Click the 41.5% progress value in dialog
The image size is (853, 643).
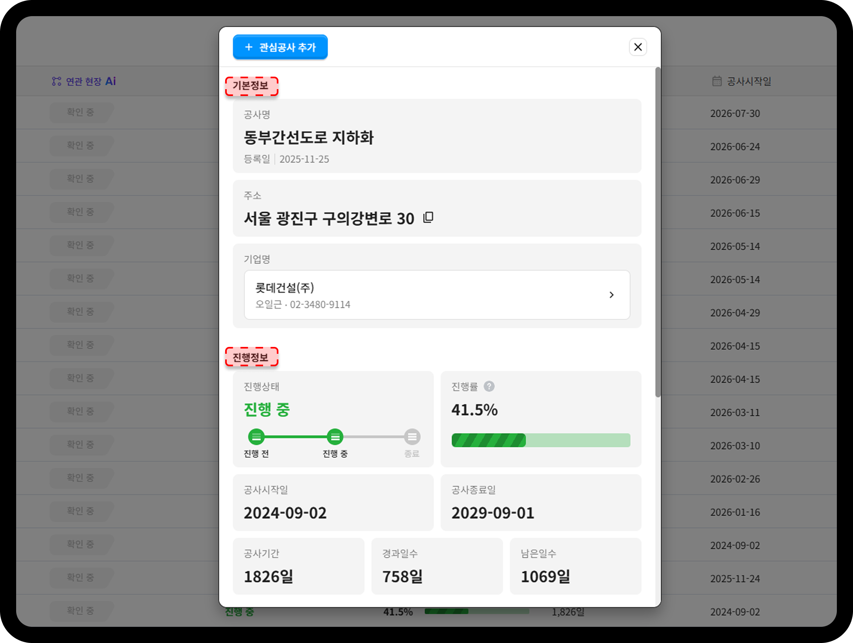pos(475,410)
